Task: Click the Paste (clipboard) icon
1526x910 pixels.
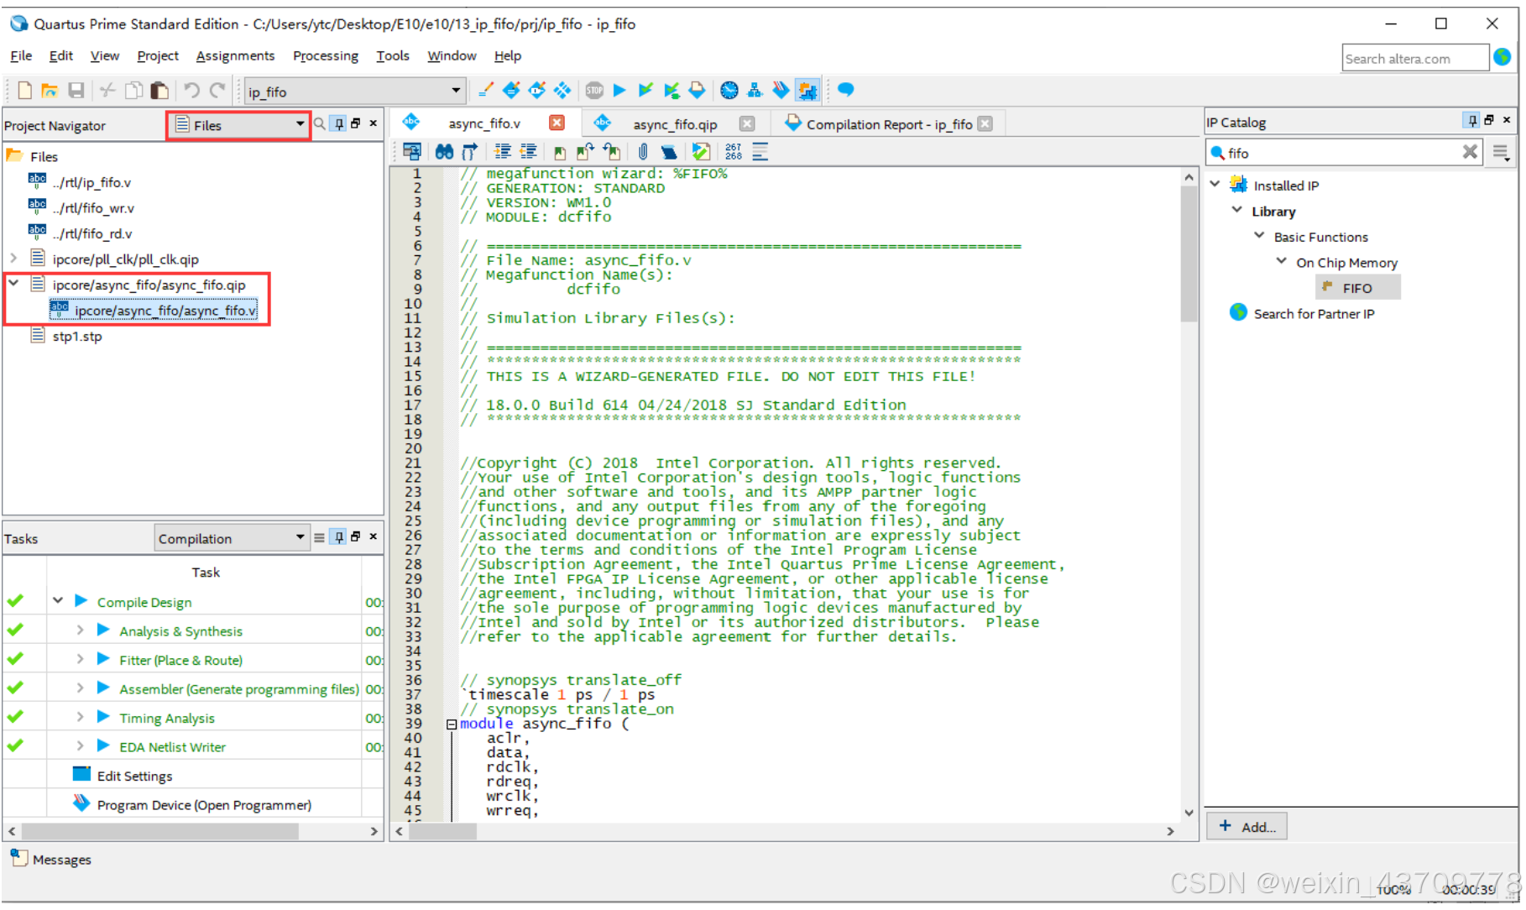Action: click(x=159, y=91)
